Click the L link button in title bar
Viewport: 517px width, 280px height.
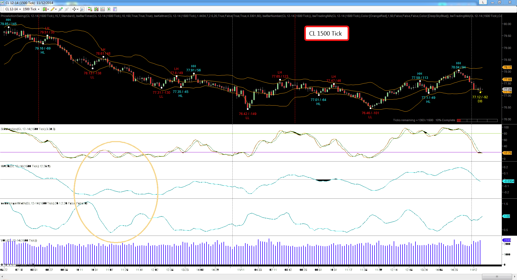pyautogui.click(x=483, y=2)
